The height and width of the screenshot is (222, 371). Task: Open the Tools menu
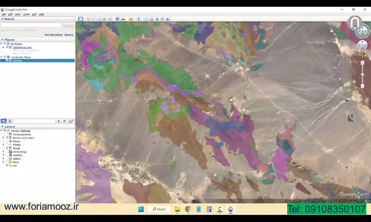pos(26,14)
